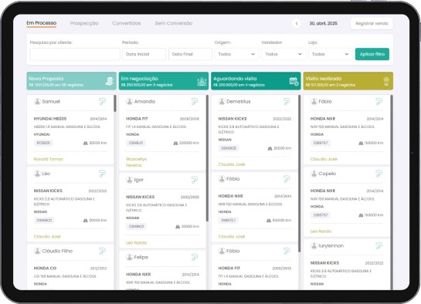Click the calendar icon in Aguardando visita header
This screenshot has width=421, height=304.
294,81
